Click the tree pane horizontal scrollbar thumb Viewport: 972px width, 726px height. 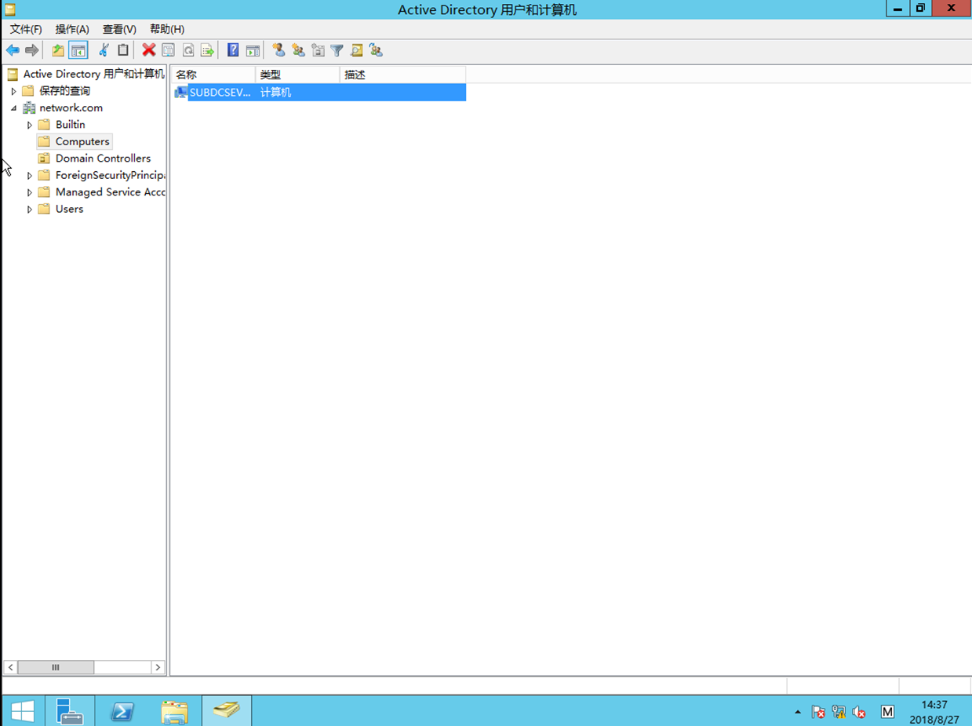56,667
